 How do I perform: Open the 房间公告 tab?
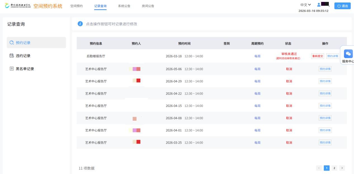coord(148,6)
